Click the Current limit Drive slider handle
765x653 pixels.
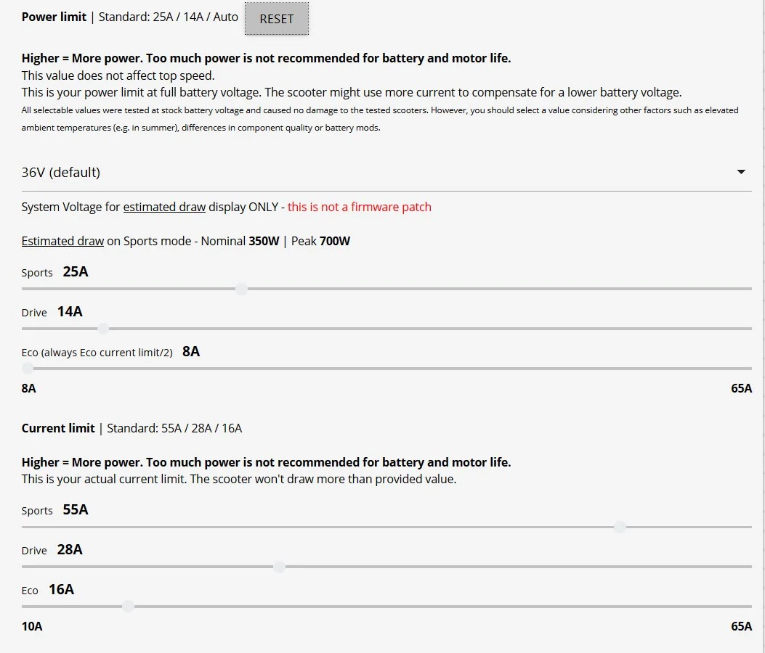pyautogui.click(x=279, y=567)
